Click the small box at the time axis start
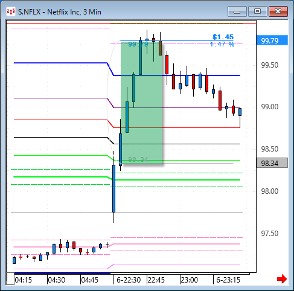 coord(10,279)
